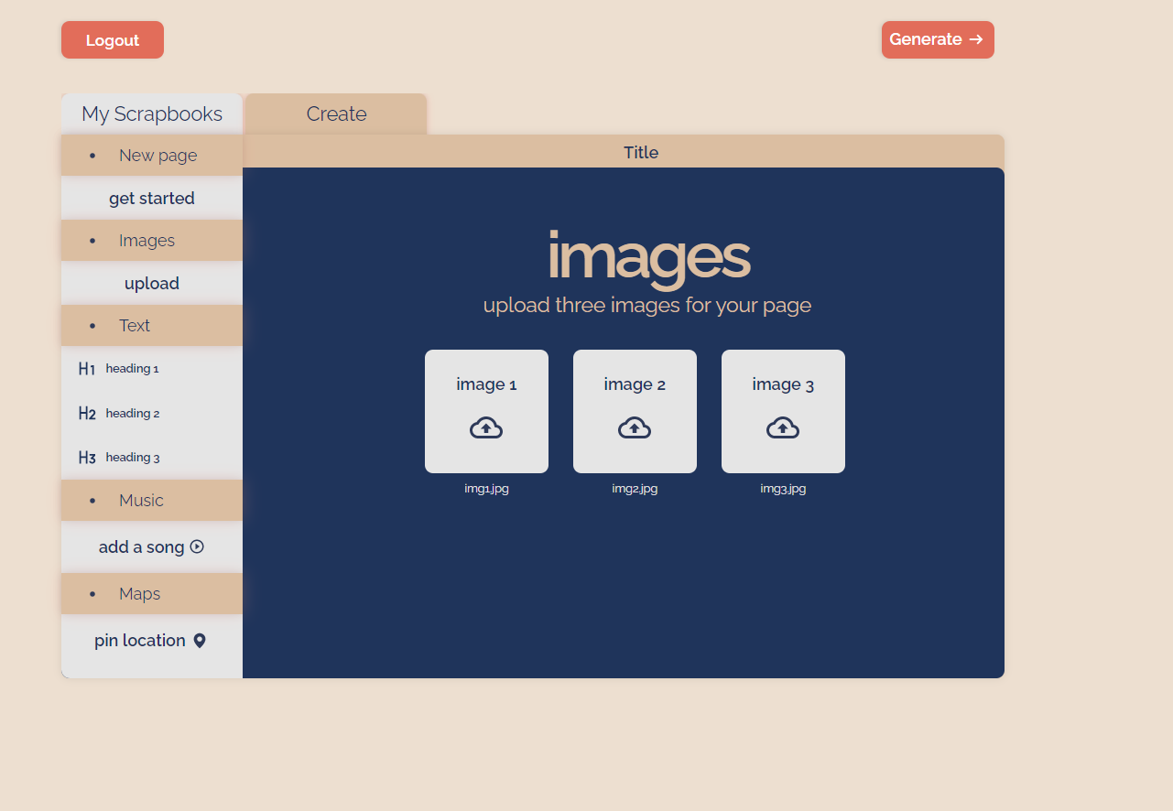This screenshot has height=811, width=1173.
Task: Switch to the My Scrapbooks tab
Action: click(151, 114)
